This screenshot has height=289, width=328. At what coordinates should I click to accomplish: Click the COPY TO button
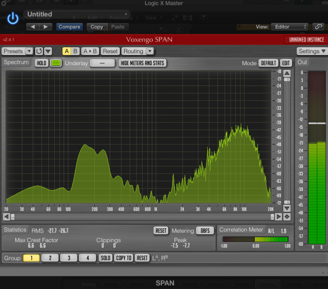124,258
